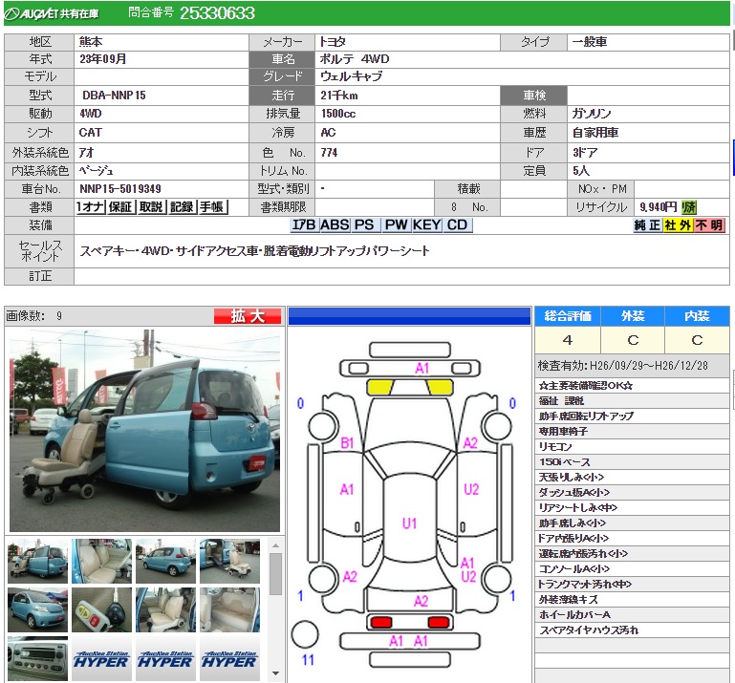Click the green 済 recycle status badge
The height and width of the screenshot is (683, 735).
click(689, 207)
